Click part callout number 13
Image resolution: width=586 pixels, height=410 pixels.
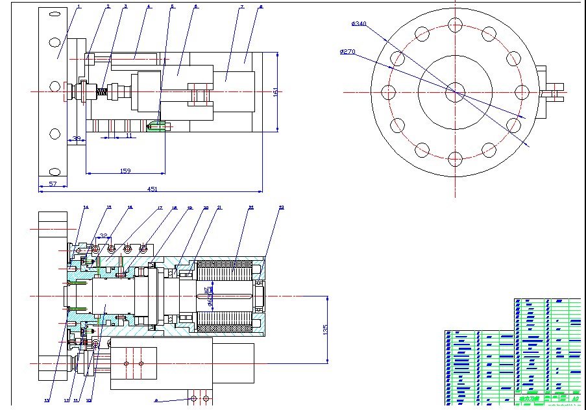coord(46,400)
